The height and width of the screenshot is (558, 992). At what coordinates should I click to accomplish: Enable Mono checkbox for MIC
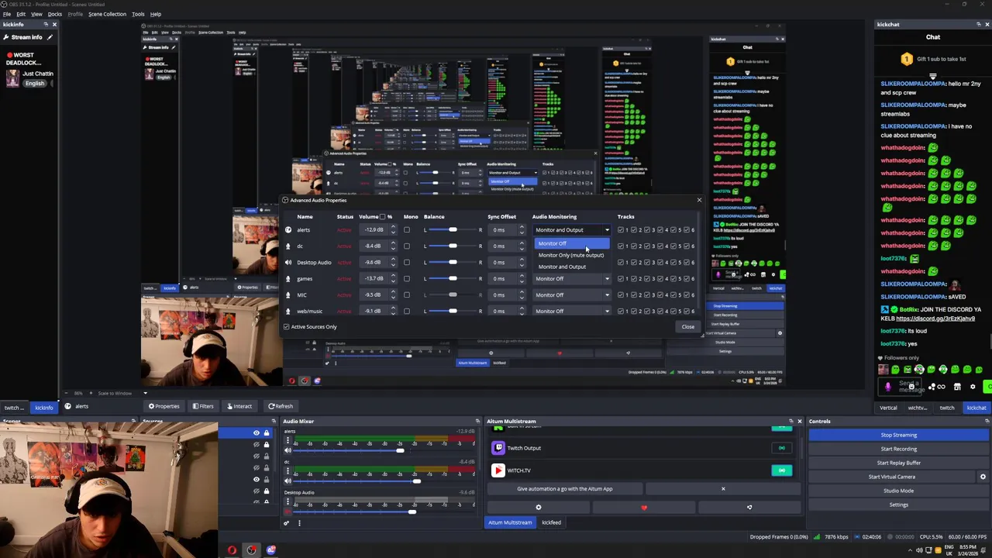406,295
